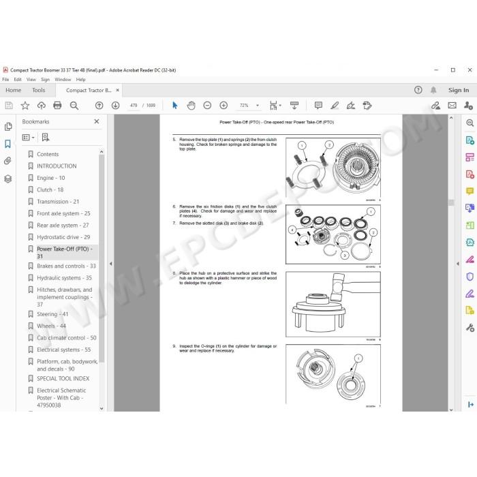Screen dimensions: 477x477
Task: Open share with others icon
Action: pos(468,106)
